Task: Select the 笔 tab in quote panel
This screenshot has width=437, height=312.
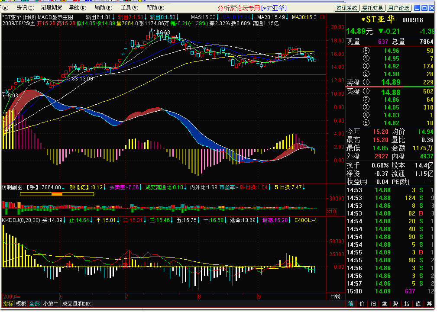Action: click(351, 304)
